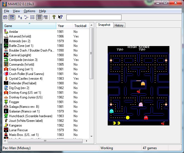This screenshot has height=153, width=184.
Task: Click the game list scroll up arrow
Action: 91,25
